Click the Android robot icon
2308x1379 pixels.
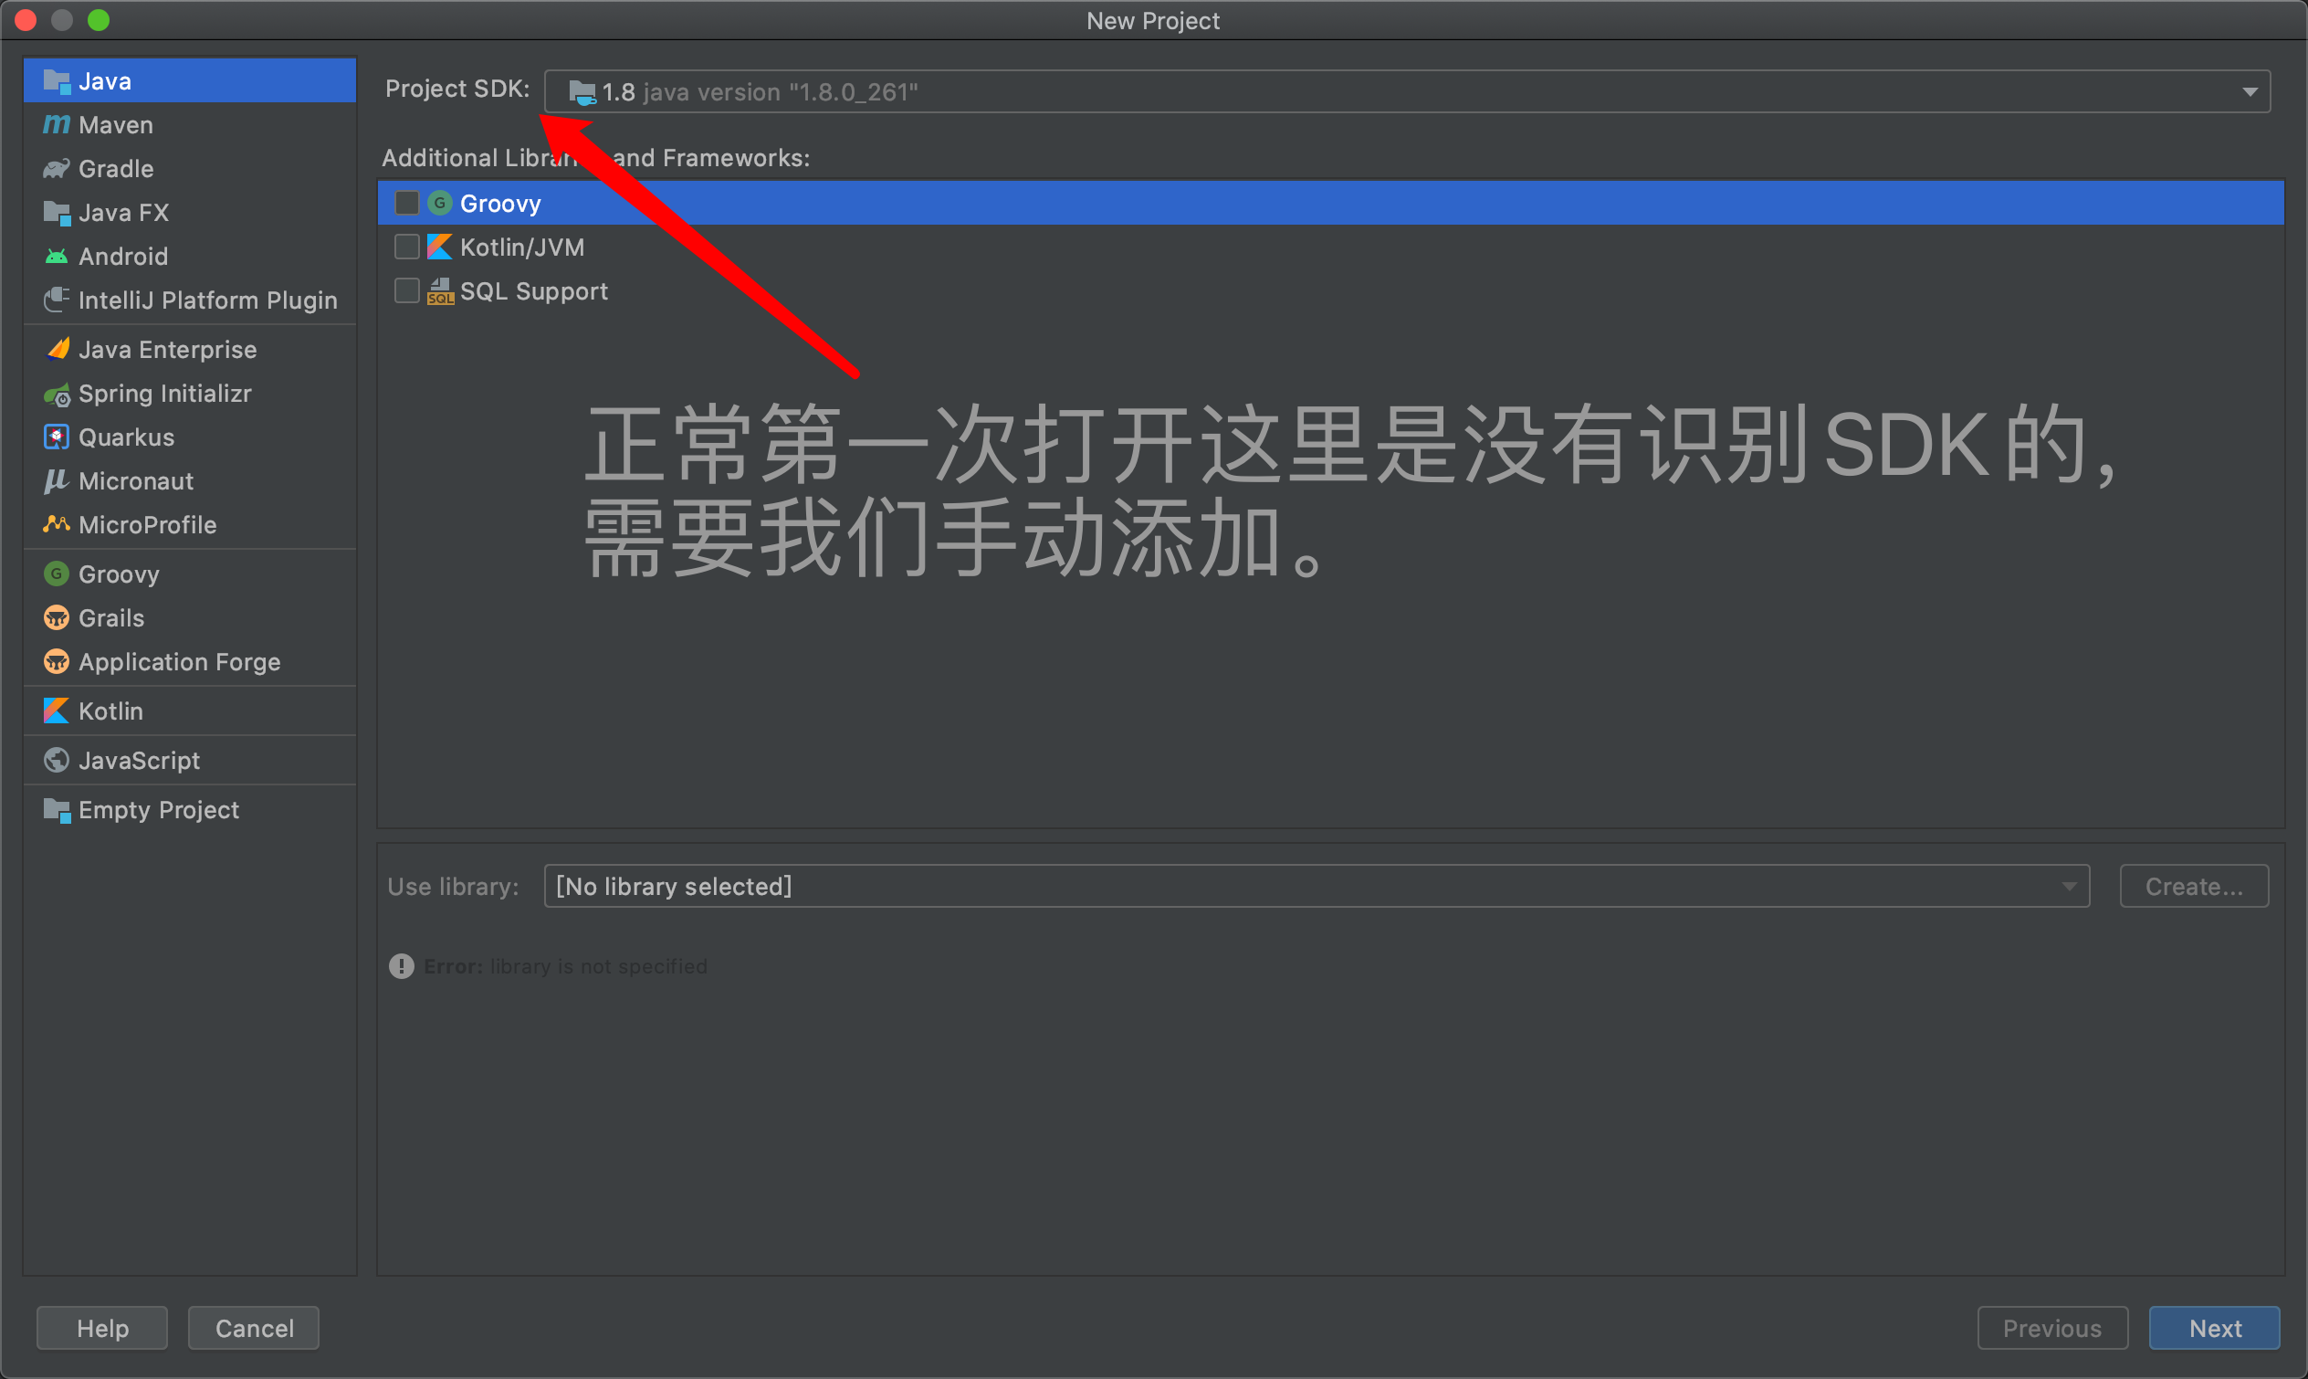point(57,257)
